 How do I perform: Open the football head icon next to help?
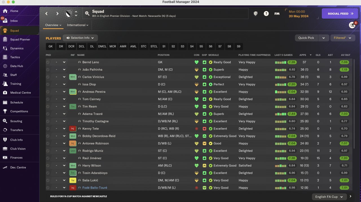tap(256, 14)
